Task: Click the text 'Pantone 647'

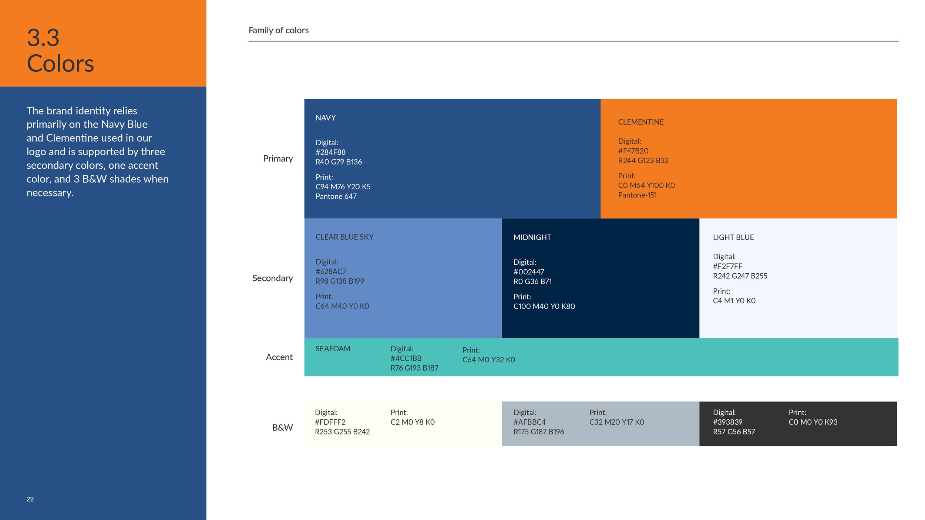Action: [x=336, y=196]
